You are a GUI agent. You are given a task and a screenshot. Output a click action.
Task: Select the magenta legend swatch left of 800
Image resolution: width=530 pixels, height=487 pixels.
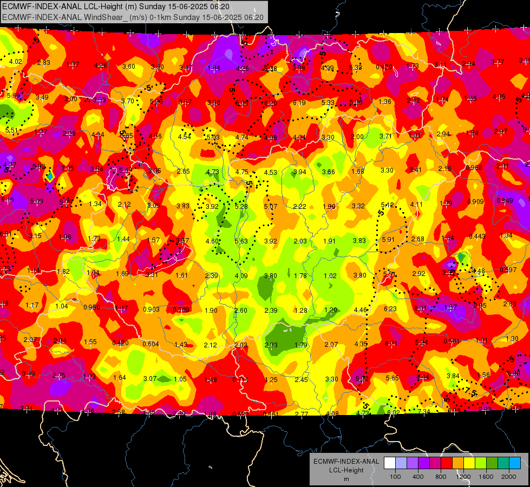pos(435,463)
